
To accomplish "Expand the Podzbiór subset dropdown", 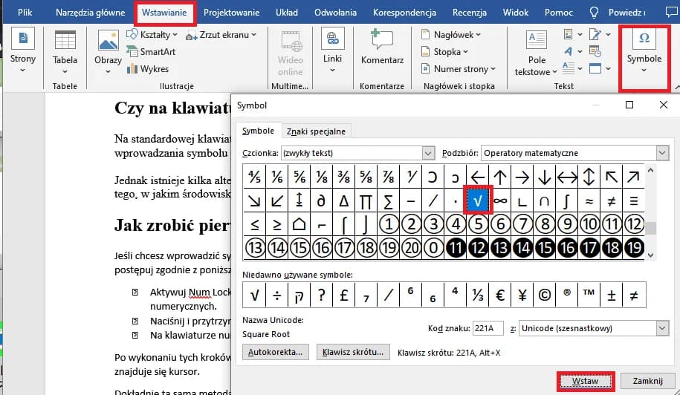I will [x=661, y=153].
